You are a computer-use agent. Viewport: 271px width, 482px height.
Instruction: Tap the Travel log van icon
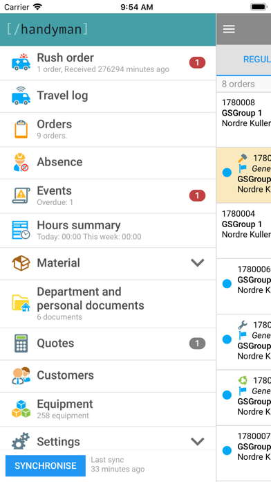[x=21, y=96]
